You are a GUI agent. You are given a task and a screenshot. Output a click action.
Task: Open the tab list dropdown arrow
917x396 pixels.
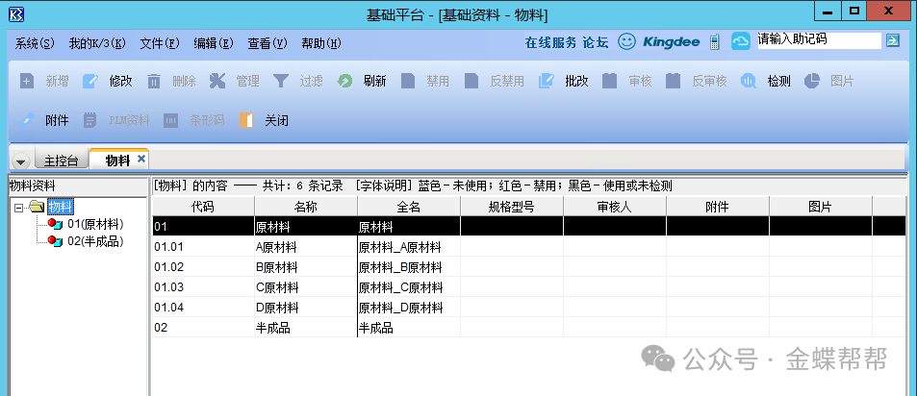(x=21, y=161)
